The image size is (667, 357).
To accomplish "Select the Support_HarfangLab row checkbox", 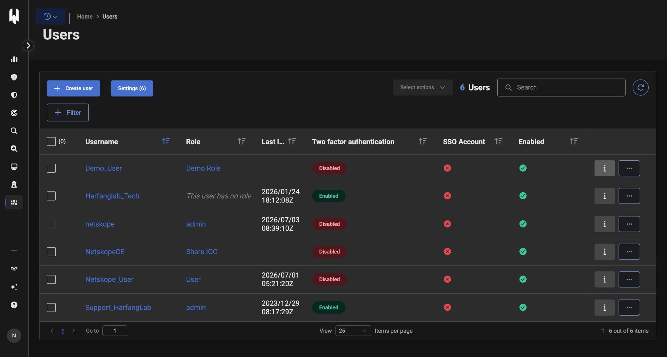I will point(51,307).
